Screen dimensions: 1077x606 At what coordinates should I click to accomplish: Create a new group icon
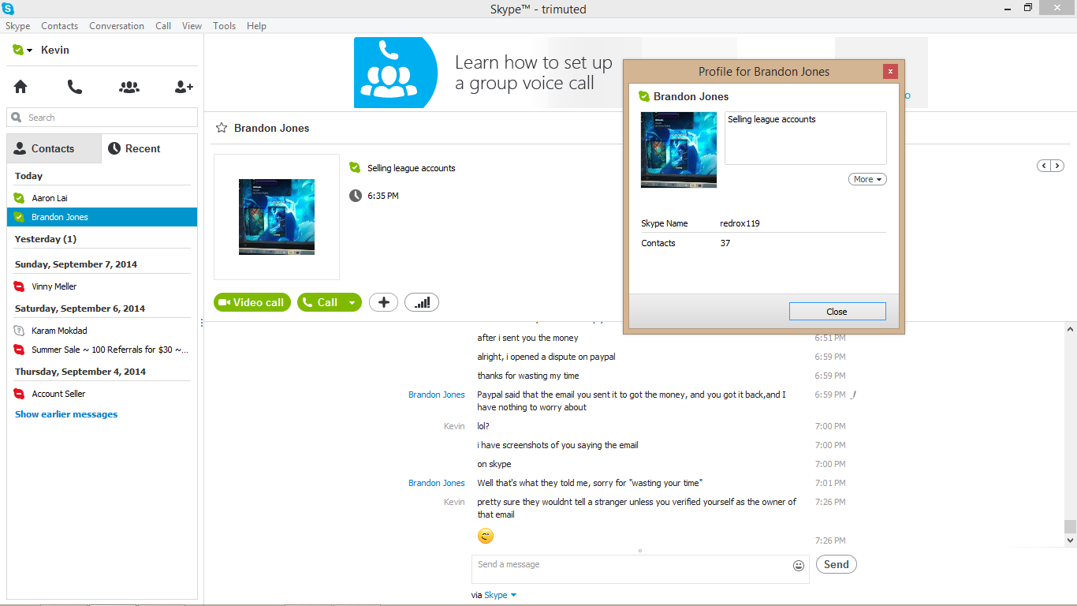[x=129, y=88]
